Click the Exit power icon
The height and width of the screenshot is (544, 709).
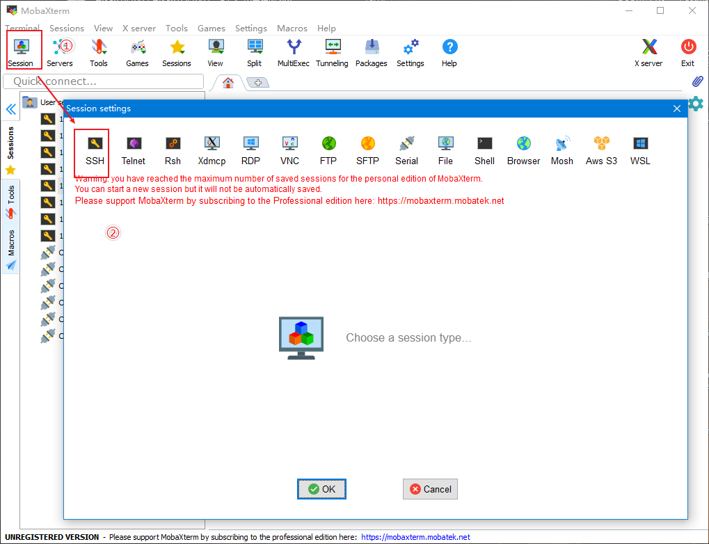(688, 52)
